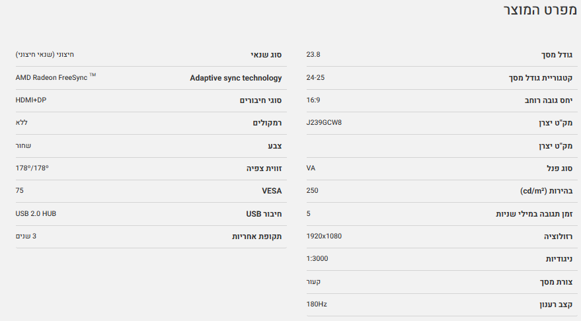Select the J239GCW8 manufacturer part number
Screen dimensions: 581x321
[x=324, y=123]
